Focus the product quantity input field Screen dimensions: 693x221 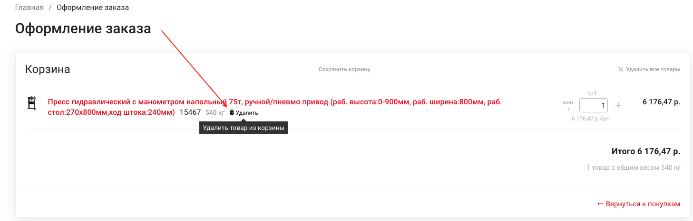pos(593,105)
